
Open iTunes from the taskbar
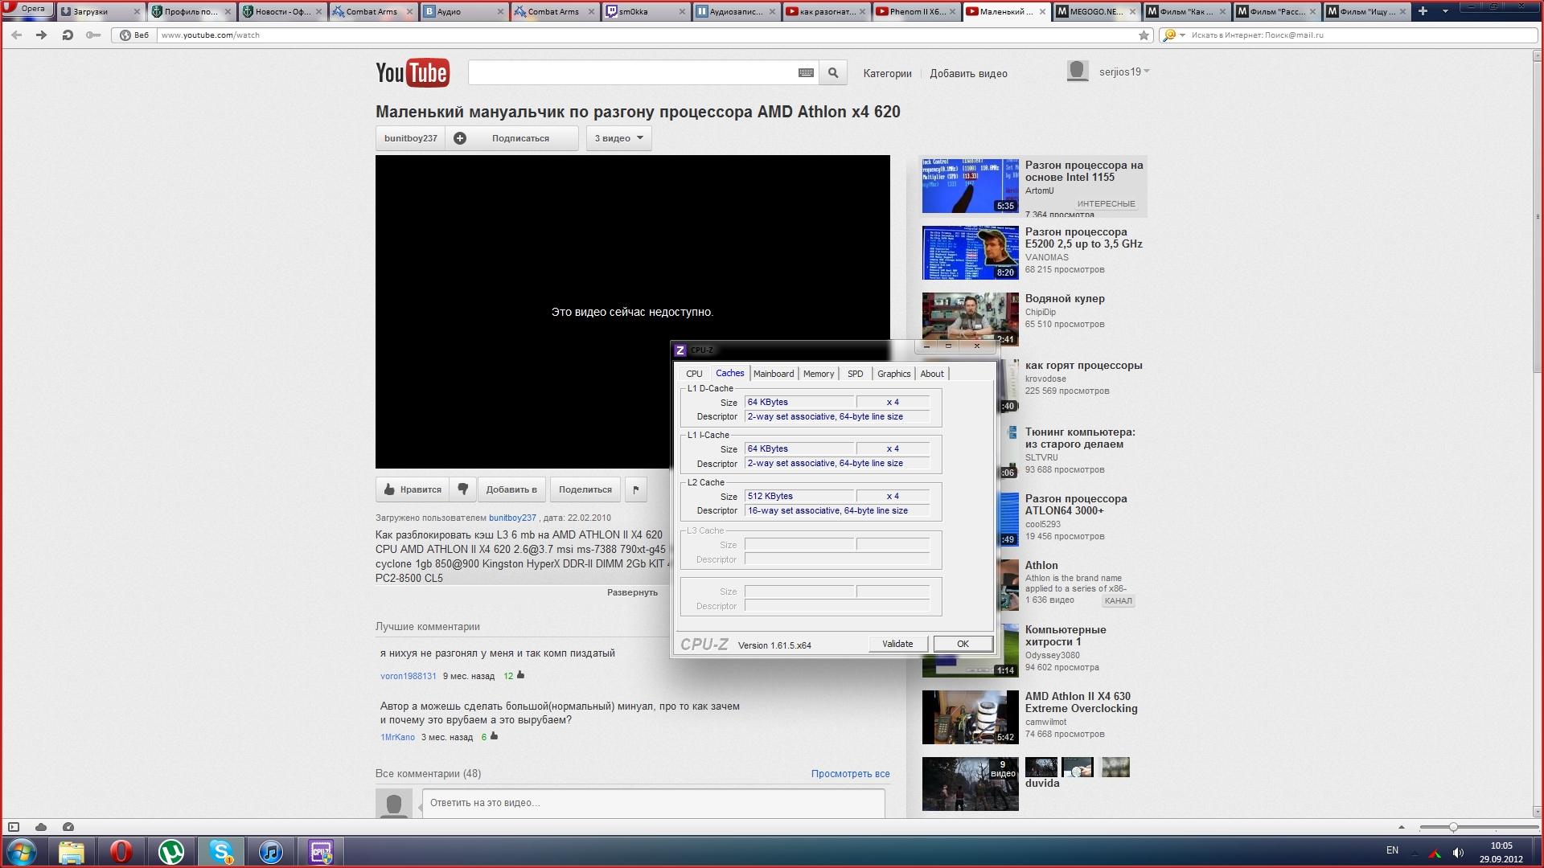[271, 851]
